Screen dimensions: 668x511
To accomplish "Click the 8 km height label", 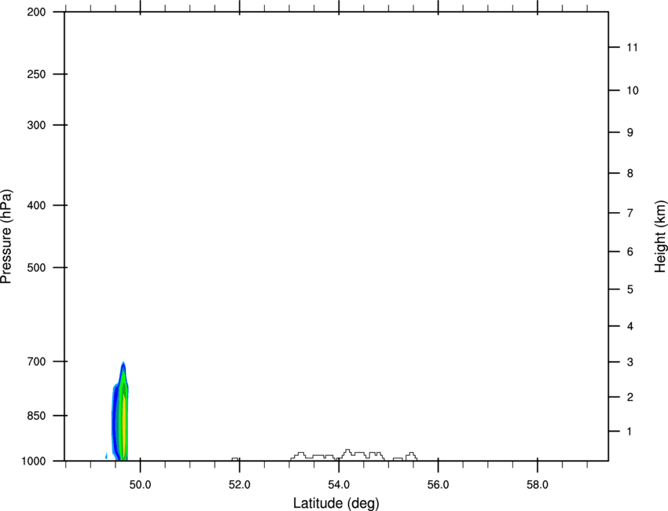I will pos(630,173).
